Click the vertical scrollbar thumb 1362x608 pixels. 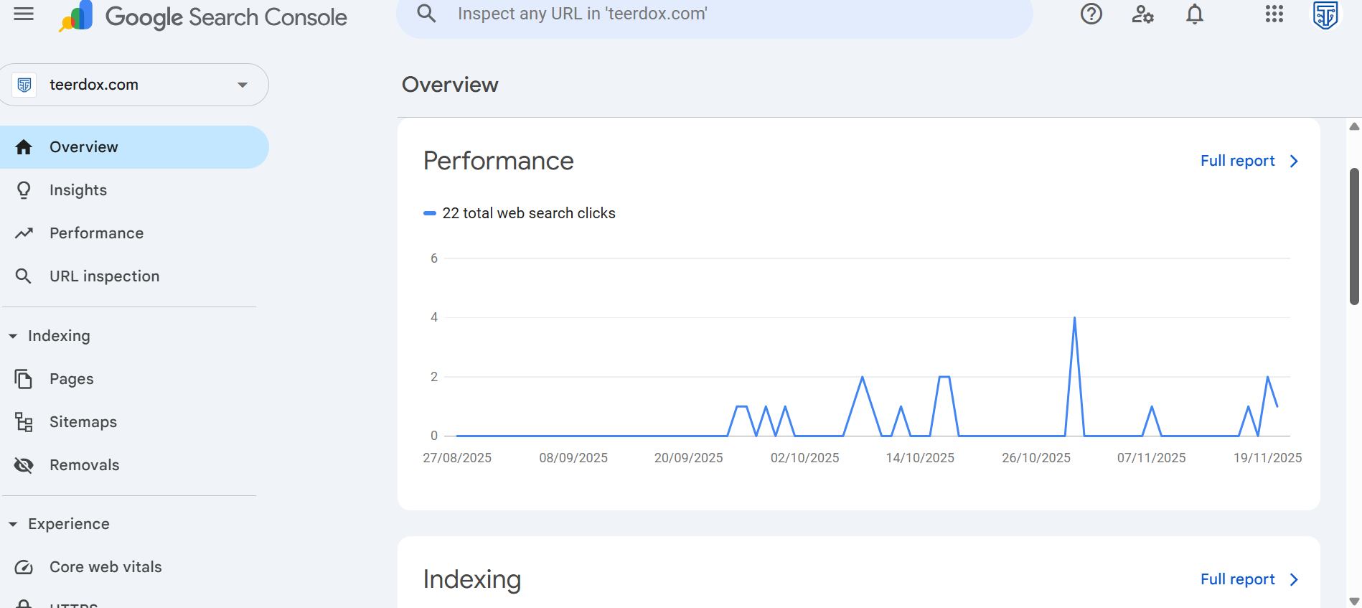1354,237
